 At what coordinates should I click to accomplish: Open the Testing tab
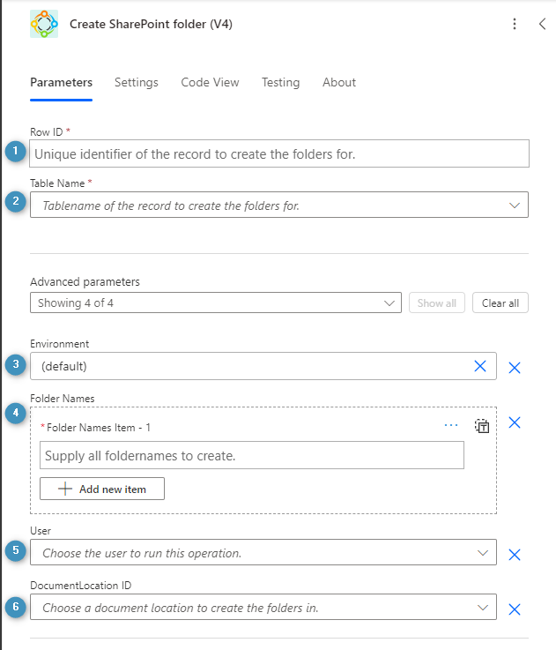tap(280, 83)
